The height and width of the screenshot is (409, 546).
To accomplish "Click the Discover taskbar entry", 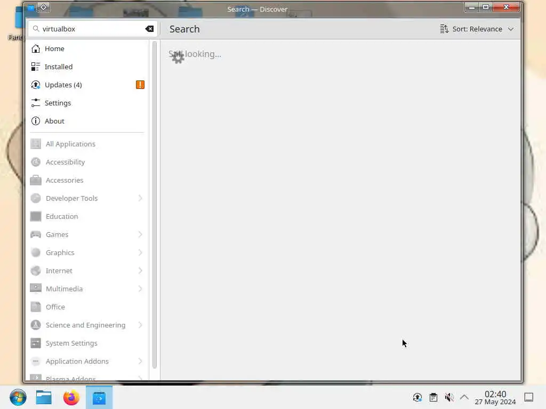I will click(99, 397).
